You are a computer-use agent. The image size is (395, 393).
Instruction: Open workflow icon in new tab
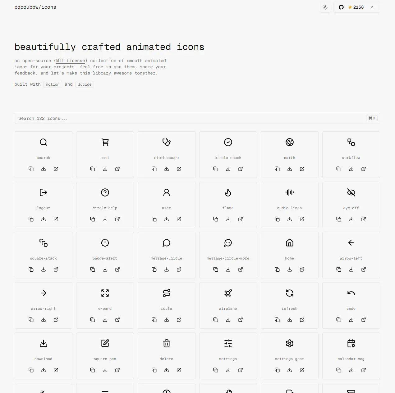(x=364, y=169)
